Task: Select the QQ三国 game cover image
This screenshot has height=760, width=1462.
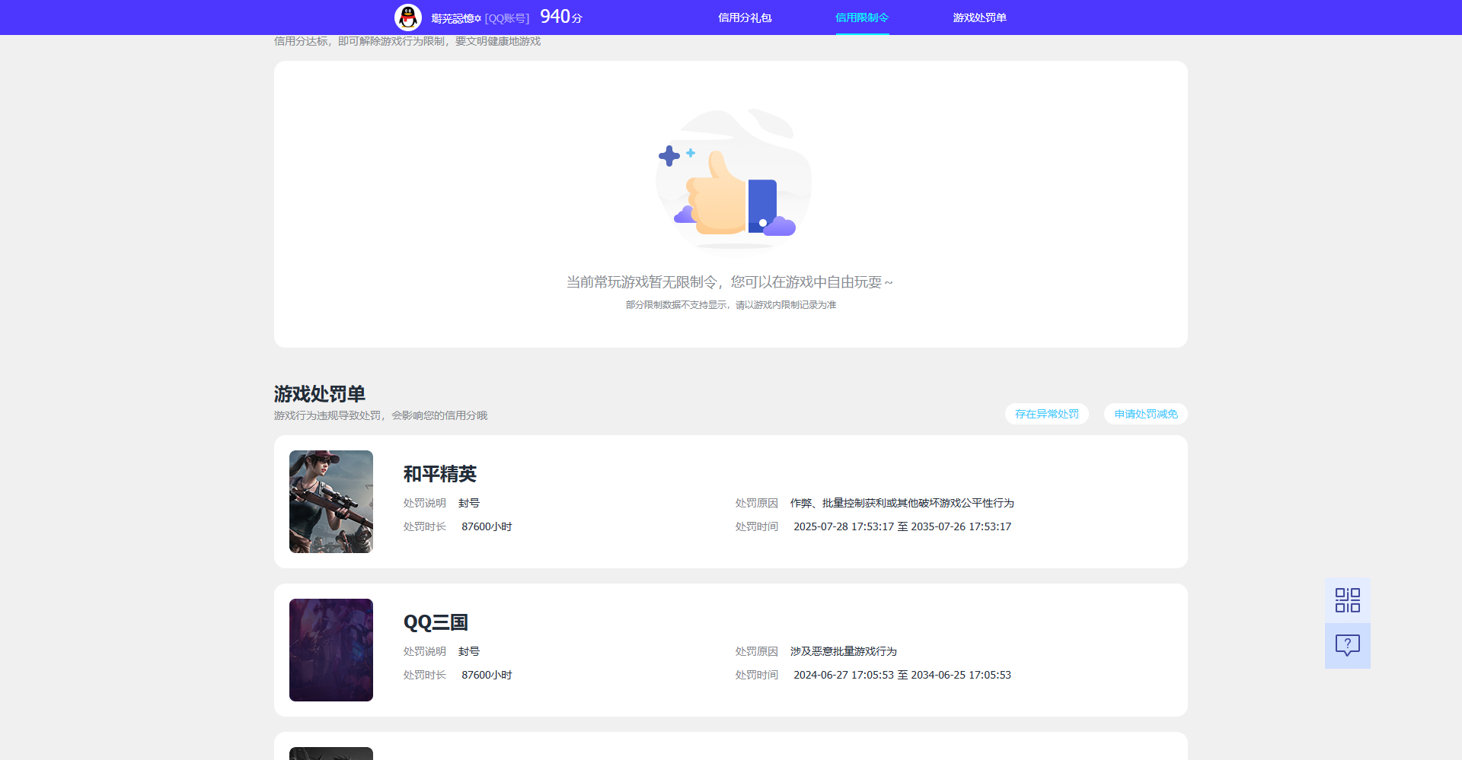Action: 330,650
